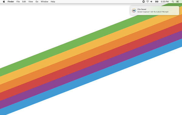The height and width of the screenshot is (115, 182).
Task: Show battery status menu
Action: (157, 2)
